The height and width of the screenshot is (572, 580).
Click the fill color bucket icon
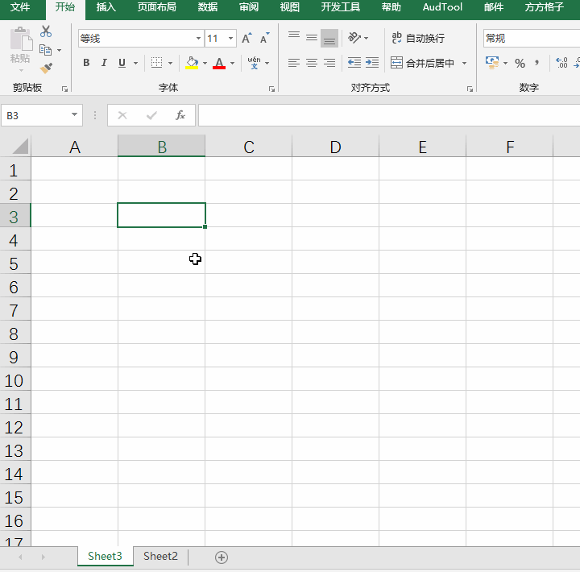click(x=192, y=63)
